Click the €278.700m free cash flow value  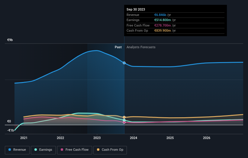[x=163, y=25]
